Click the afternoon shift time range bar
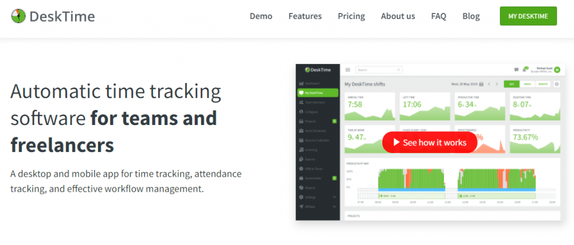Viewport: 574px width, 245px height. tap(497, 196)
